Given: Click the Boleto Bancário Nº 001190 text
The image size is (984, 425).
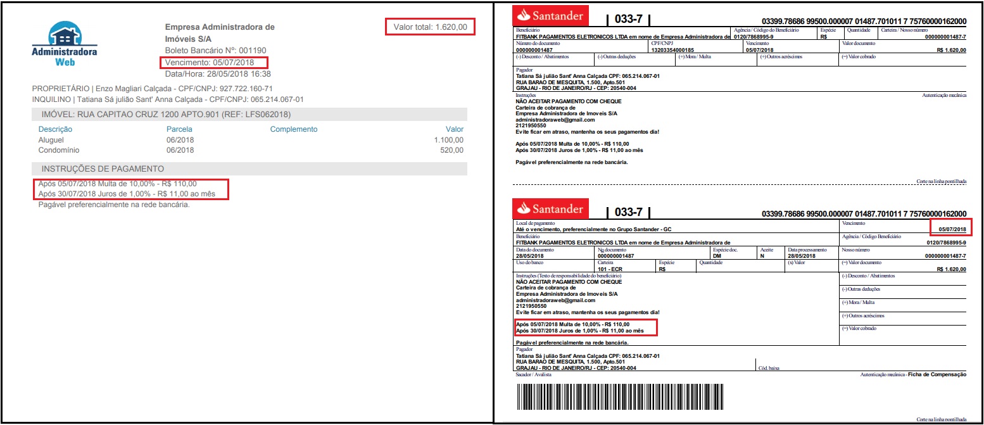Looking at the screenshot, I should (215, 50).
